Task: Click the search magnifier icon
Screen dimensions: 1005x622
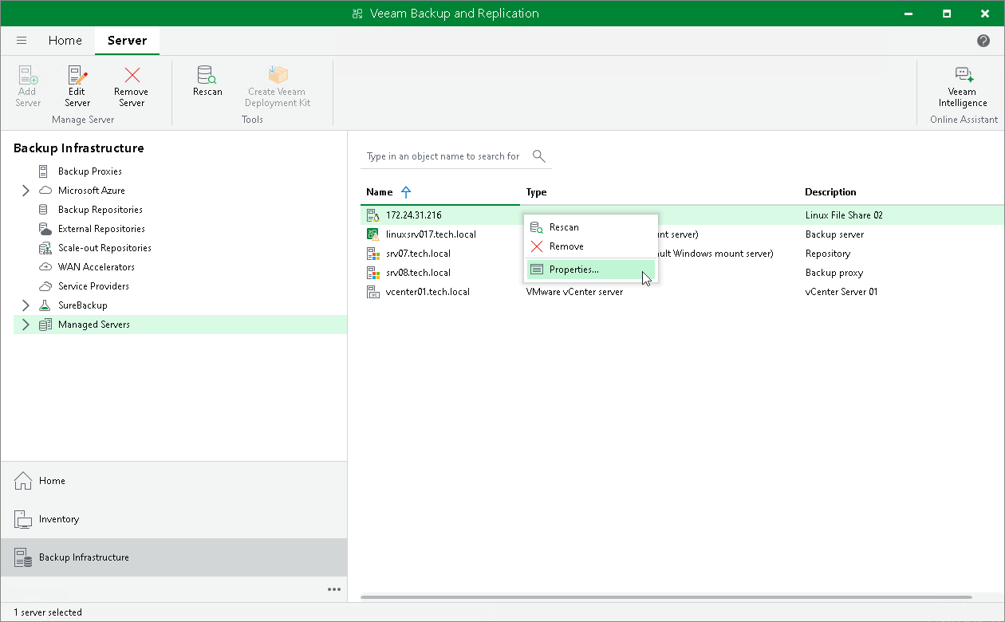Action: click(x=538, y=155)
